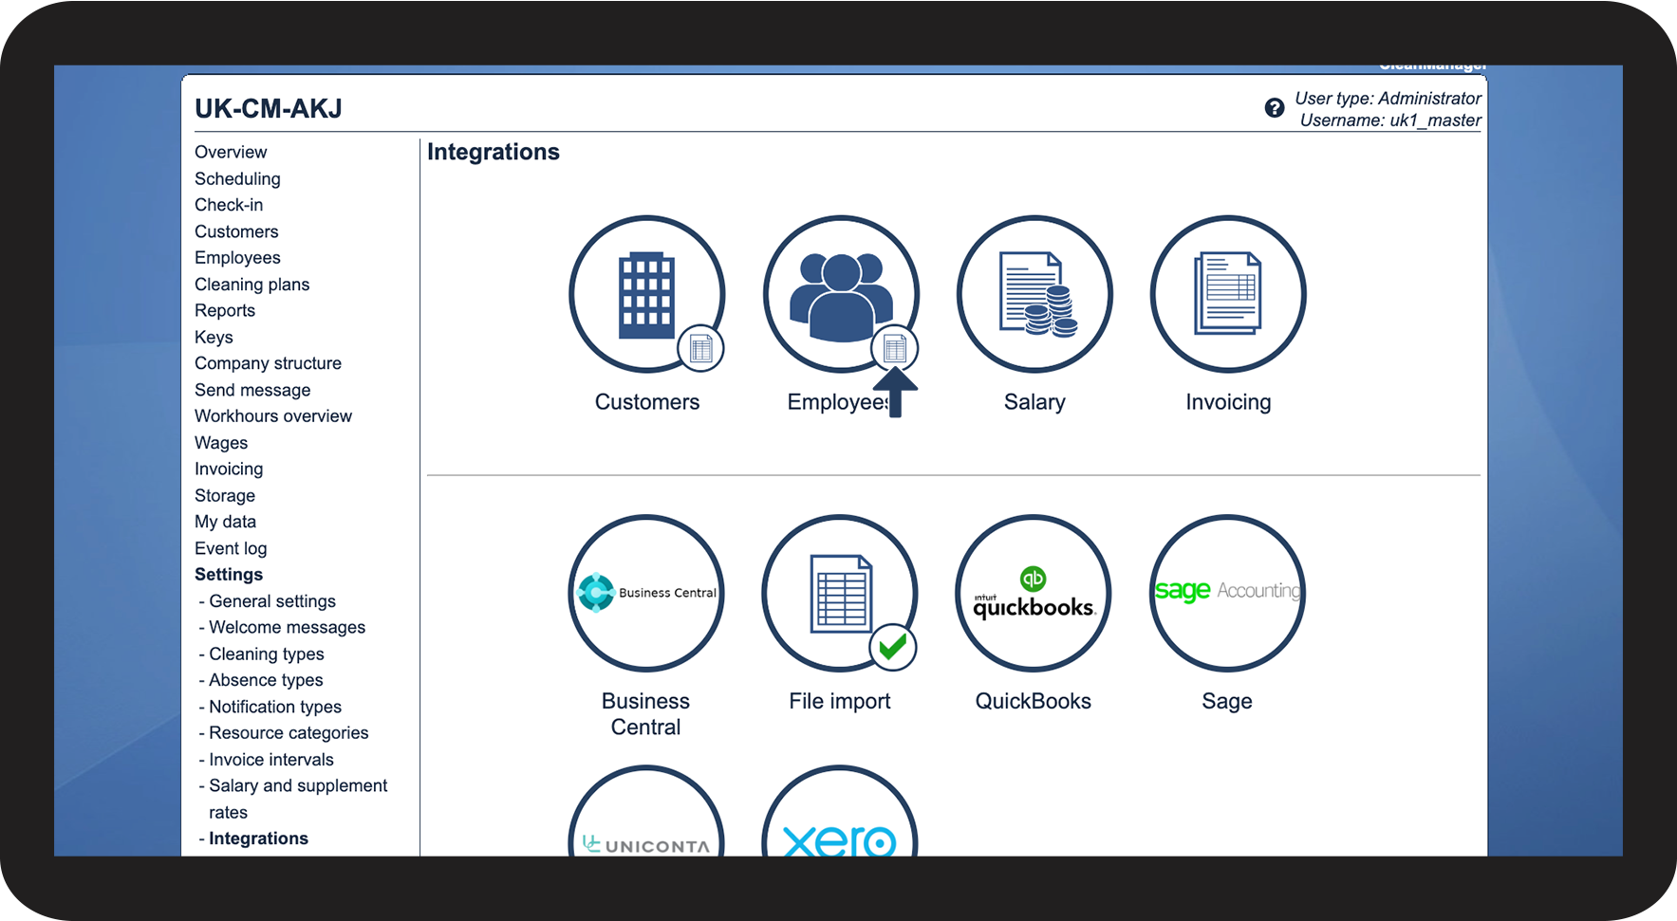Click the Invoicing label under the document icon
Screen dimensions: 1677x921
point(1228,402)
